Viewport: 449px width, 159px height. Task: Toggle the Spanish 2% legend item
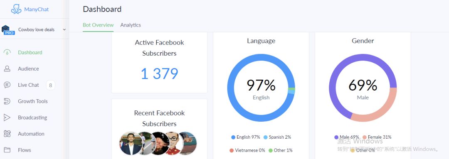pos(277,137)
